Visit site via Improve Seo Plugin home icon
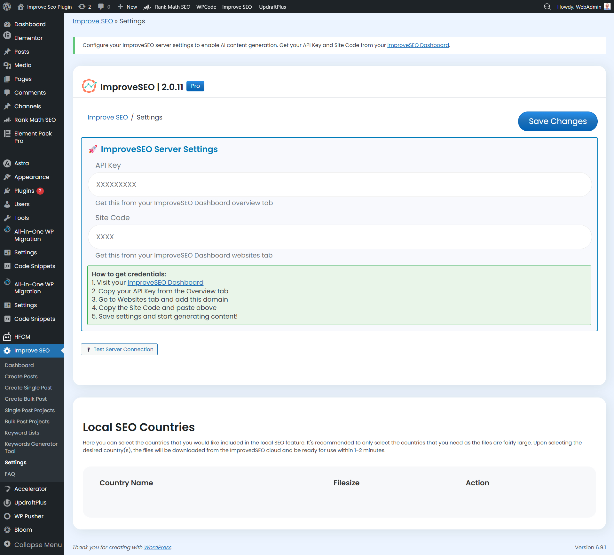 [21, 7]
